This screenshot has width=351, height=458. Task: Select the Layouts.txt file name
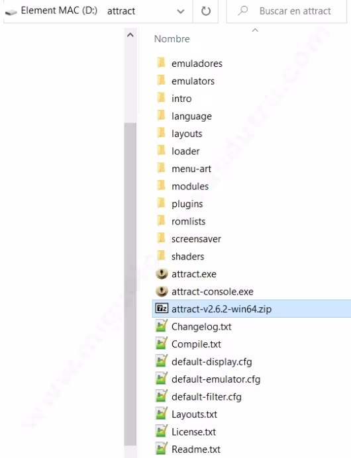194,414
